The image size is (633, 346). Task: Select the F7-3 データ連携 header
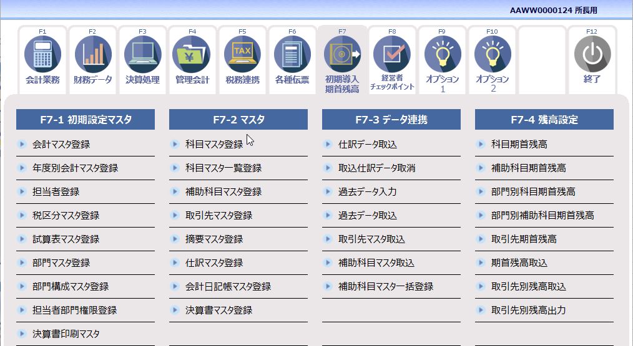click(391, 119)
